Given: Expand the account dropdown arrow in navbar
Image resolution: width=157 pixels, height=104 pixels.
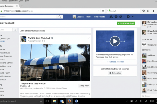Looking at the screenshot, I should (133, 17).
